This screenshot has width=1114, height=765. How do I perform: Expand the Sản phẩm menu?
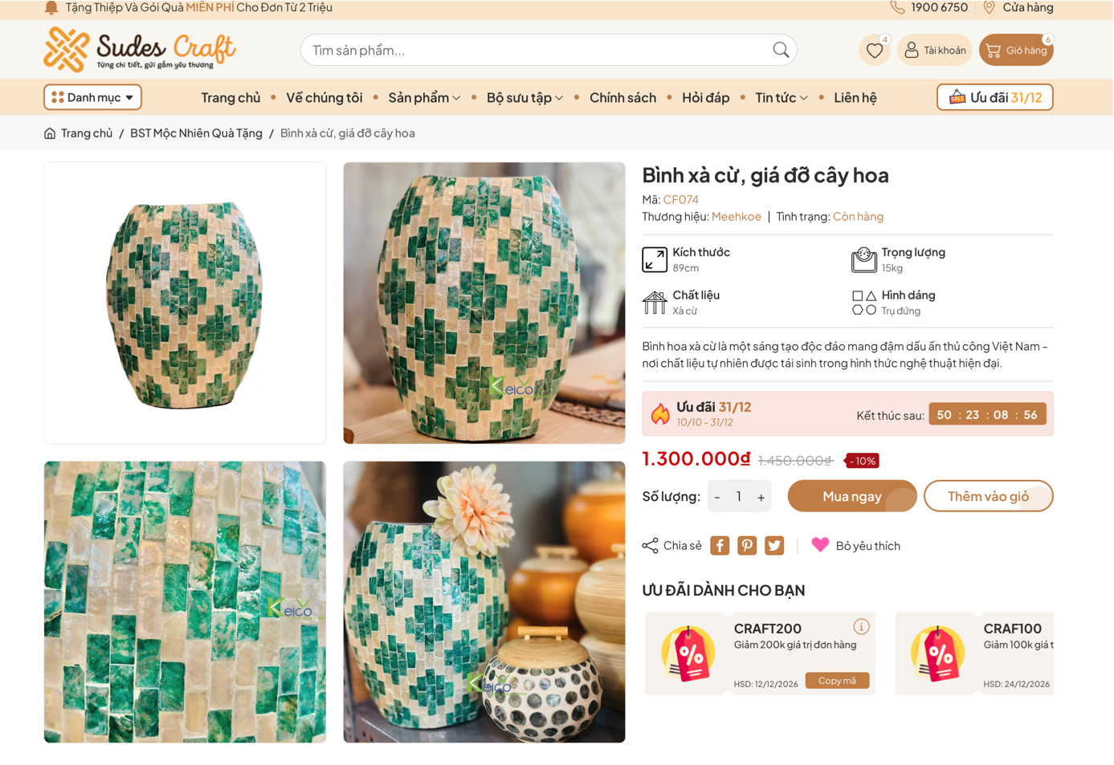424,98
